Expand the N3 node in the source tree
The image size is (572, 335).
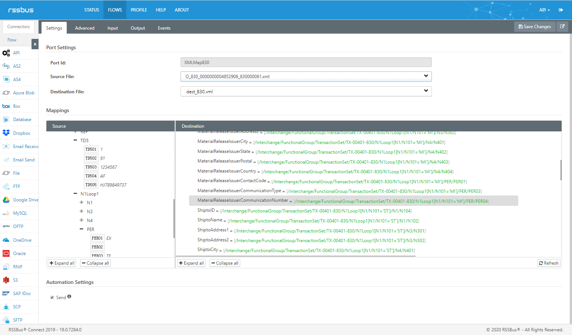click(x=82, y=211)
